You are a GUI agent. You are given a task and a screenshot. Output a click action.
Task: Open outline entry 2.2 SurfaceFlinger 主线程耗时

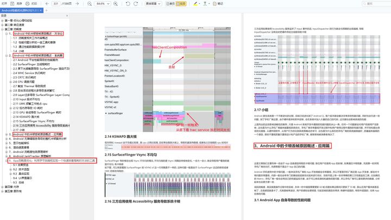(31, 64)
